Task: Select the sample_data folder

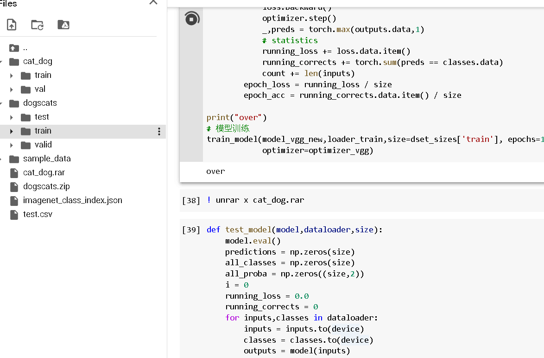Action: (x=46, y=159)
